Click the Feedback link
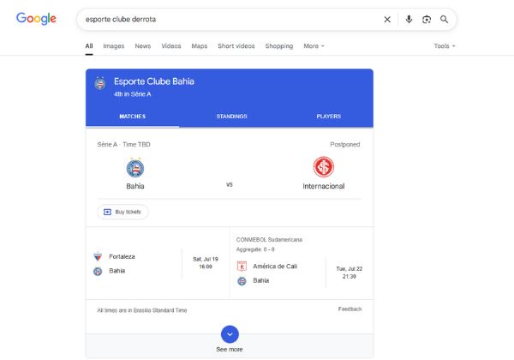The image size is (514, 360). click(350, 309)
